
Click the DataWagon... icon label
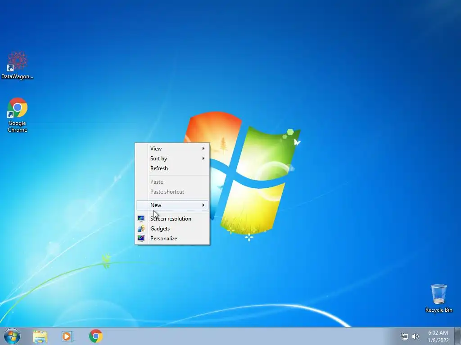click(18, 76)
